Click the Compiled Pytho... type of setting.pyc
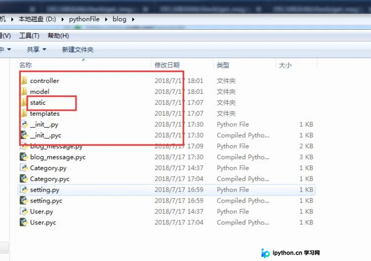This screenshot has width=371, height=261. (x=243, y=201)
